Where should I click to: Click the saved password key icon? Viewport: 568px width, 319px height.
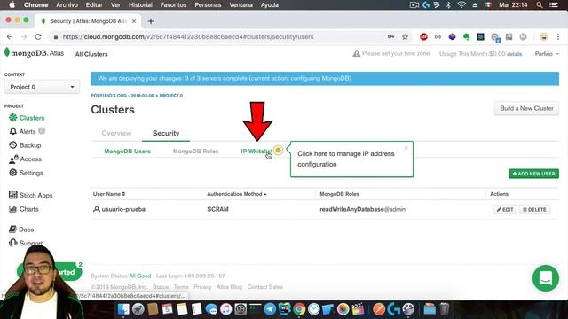coord(390,37)
